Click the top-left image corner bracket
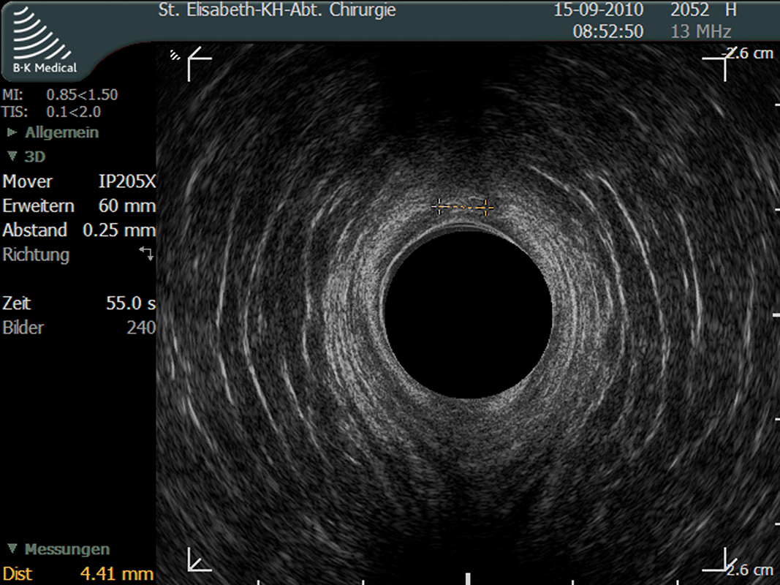 pos(200,64)
